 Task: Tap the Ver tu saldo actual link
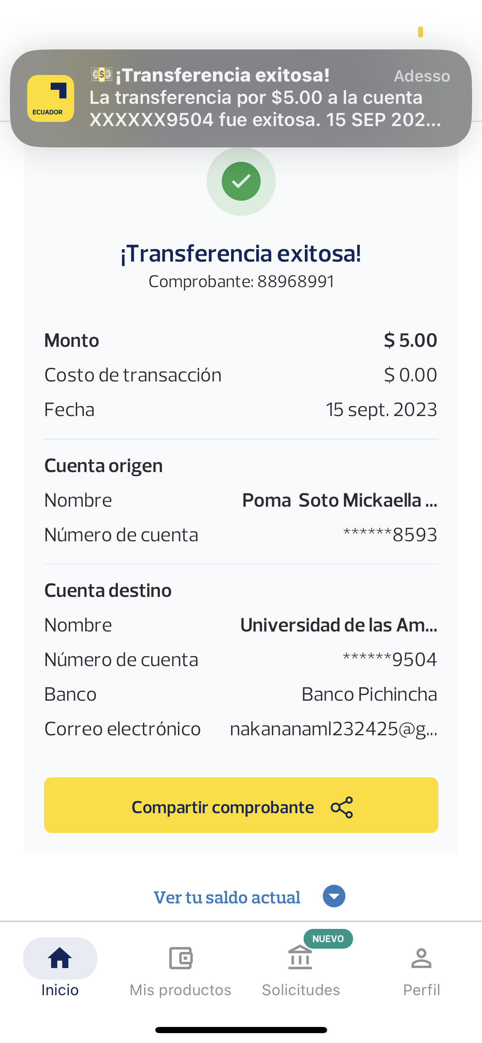click(x=227, y=897)
